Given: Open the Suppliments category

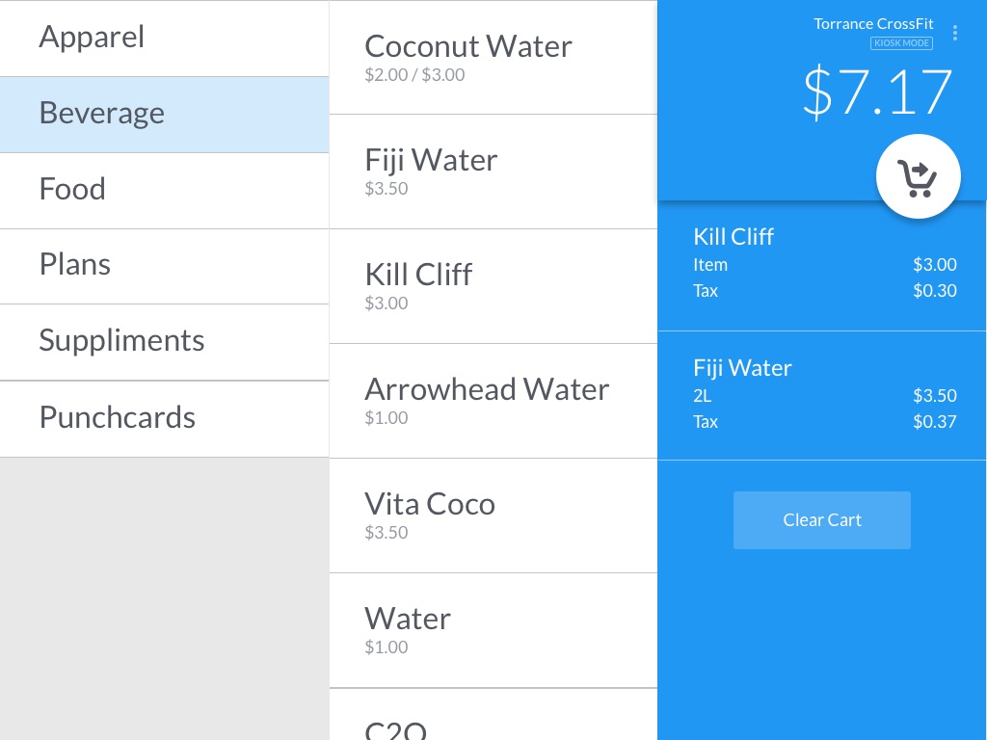Looking at the screenshot, I should [x=164, y=341].
